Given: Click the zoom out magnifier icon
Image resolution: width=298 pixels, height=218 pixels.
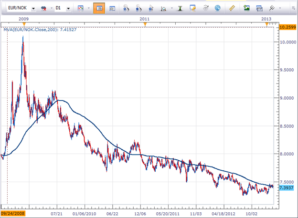Looking at the screenshot, I should [138, 8].
